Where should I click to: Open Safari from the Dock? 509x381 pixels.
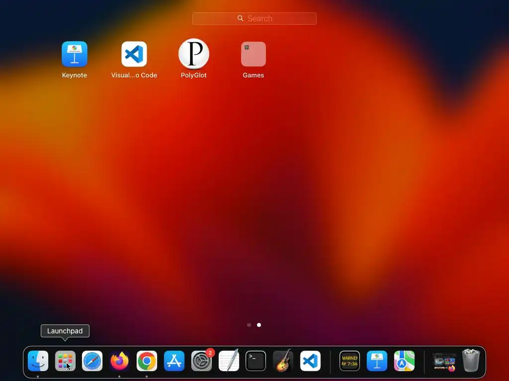pyautogui.click(x=92, y=361)
